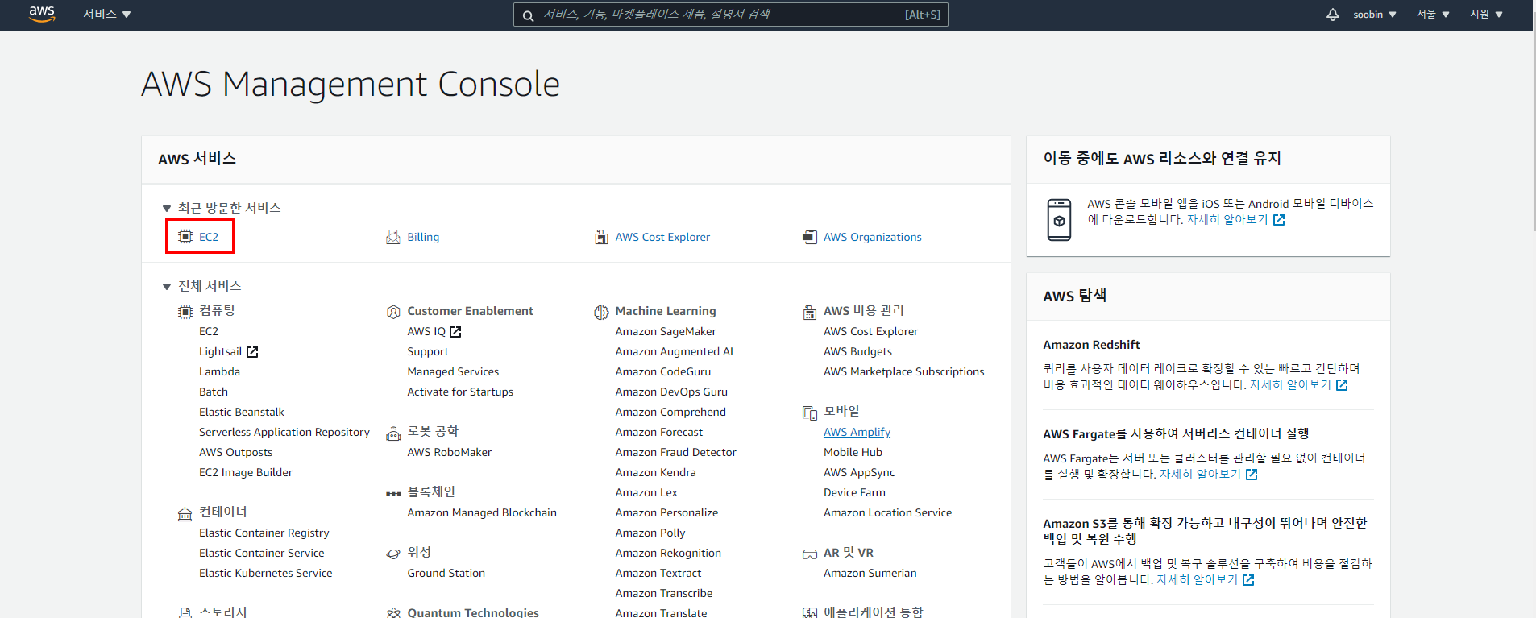Click the search magnifier icon

[528, 15]
